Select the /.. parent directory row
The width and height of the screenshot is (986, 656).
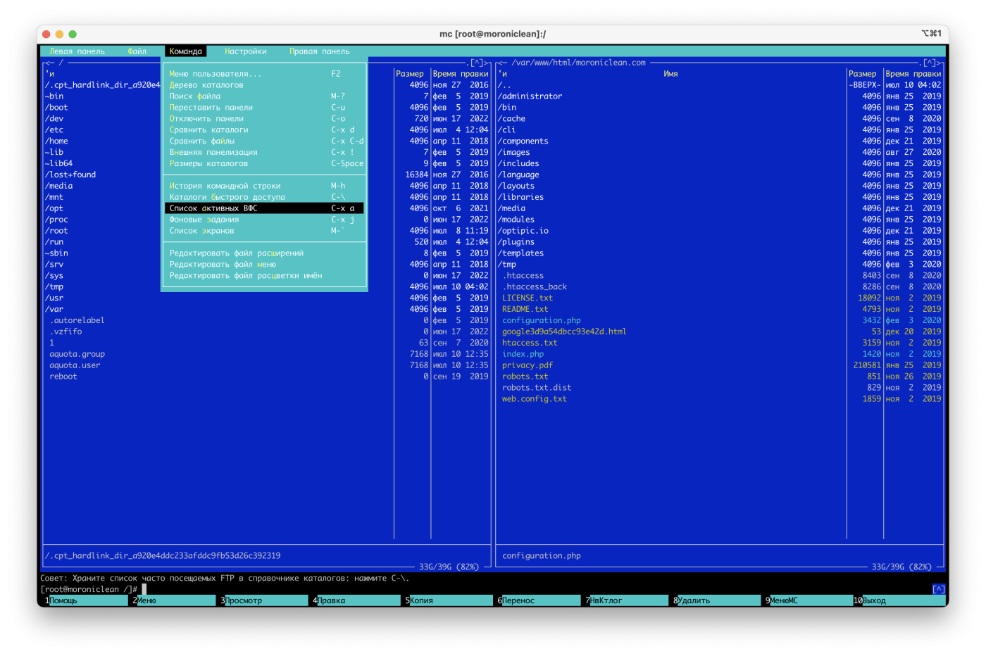(720, 85)
